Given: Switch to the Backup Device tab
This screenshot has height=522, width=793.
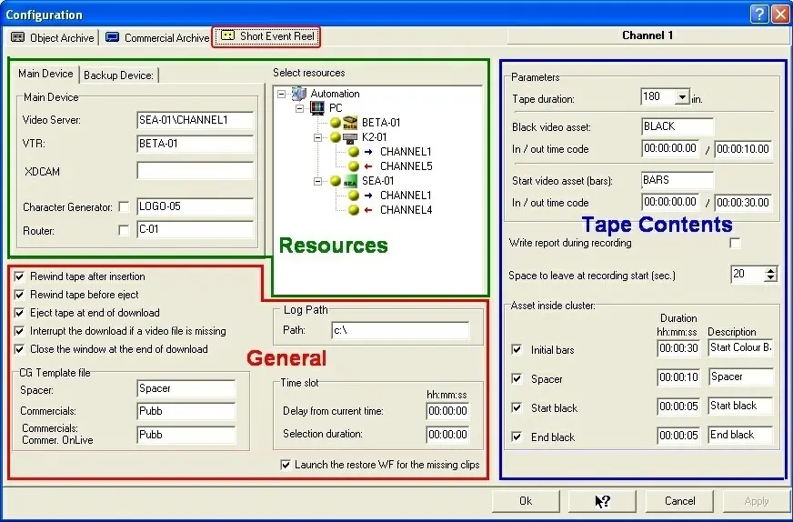Looking at the screenshot, I should 119,75.
